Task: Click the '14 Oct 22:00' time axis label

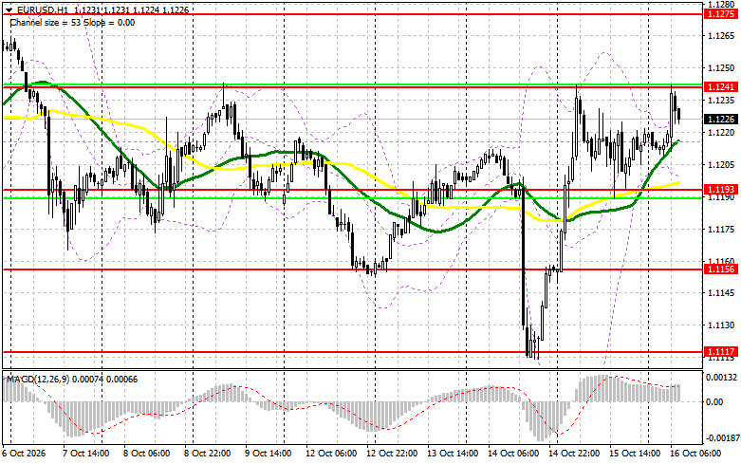Action: click(x=574, y=454)
